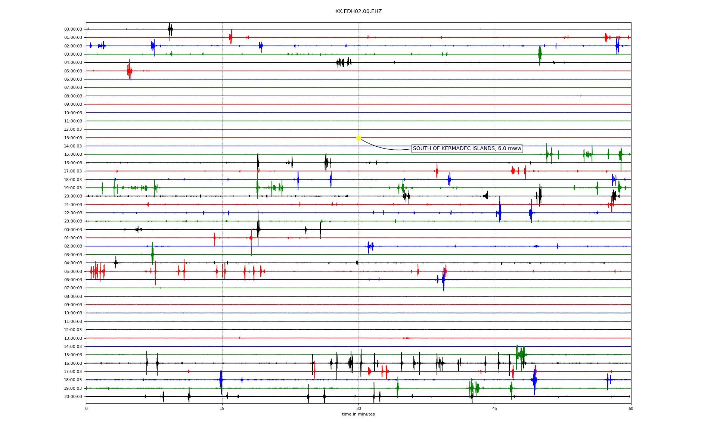Click the South of Kermadec Islands annotation box
This screenshot has height=448, width=717.
coord(467,149)
